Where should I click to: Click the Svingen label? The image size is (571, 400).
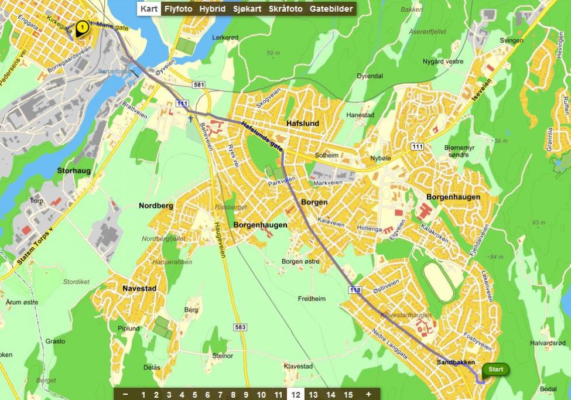coord(511,40)
